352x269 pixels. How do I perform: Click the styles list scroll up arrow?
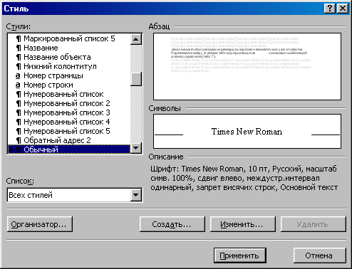click(x=136, y=39)
